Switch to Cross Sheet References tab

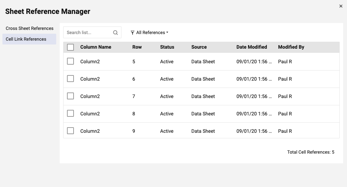point(29,29)
